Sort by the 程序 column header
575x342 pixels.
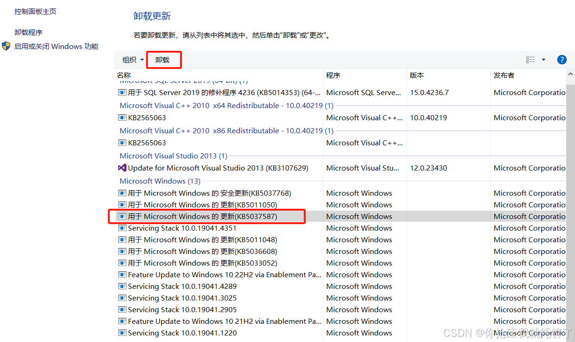pos(333,75)
